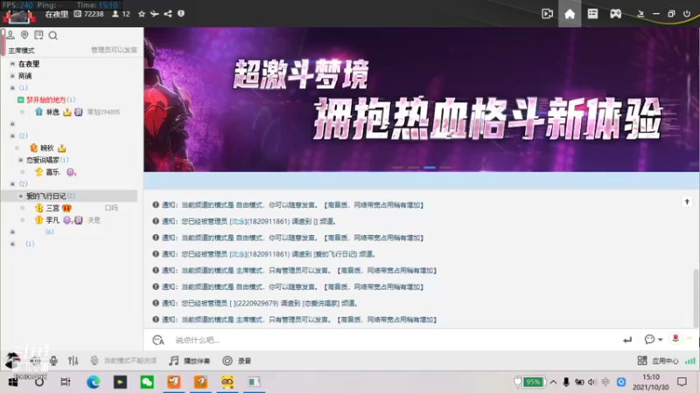Toggle the microphone in bottom bar
This screenshot has height=393, width=700.
53,361
